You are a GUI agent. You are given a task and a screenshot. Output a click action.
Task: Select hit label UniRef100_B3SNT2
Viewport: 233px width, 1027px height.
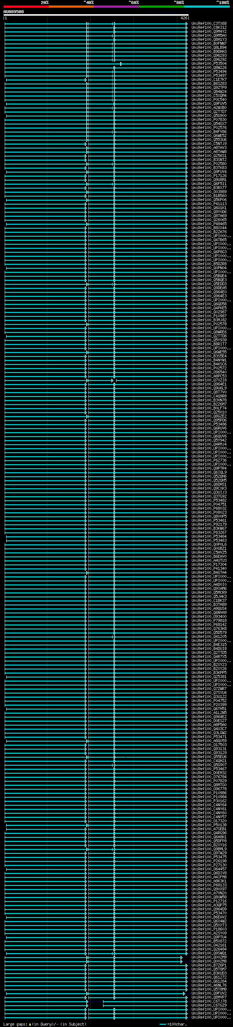tap(209, 160)
